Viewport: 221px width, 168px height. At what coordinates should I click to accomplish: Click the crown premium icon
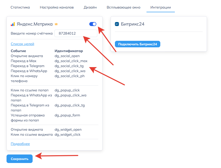click(56, 24)
